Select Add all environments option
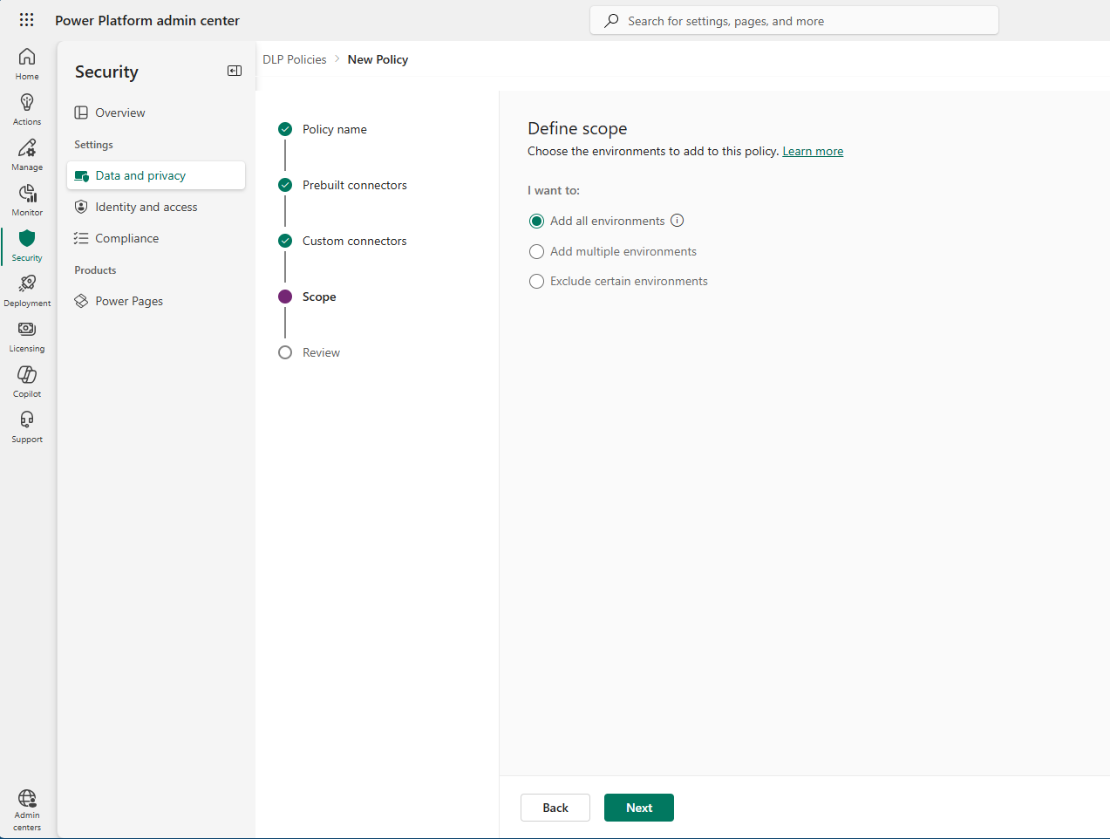 (536, 221)
